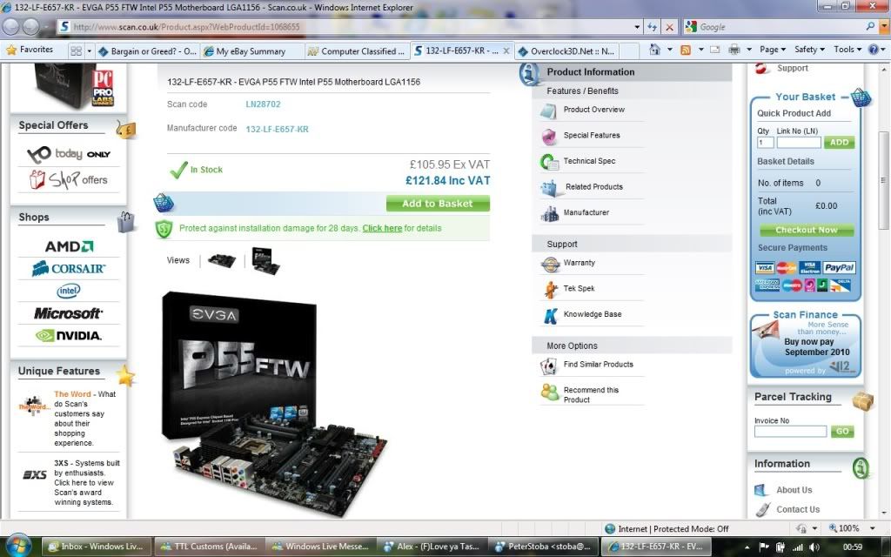Expand the Quick Tabs list dropdown arrow

tap(90, 51)
